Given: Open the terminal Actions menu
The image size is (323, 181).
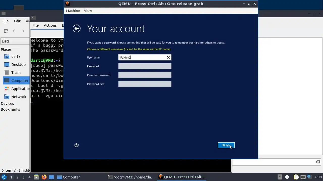Looking at the screenshot, I should pos(50,25).
